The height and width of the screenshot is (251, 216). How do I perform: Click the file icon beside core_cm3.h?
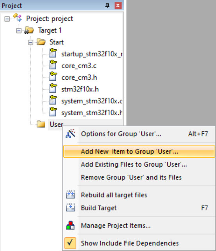[53, 76]
